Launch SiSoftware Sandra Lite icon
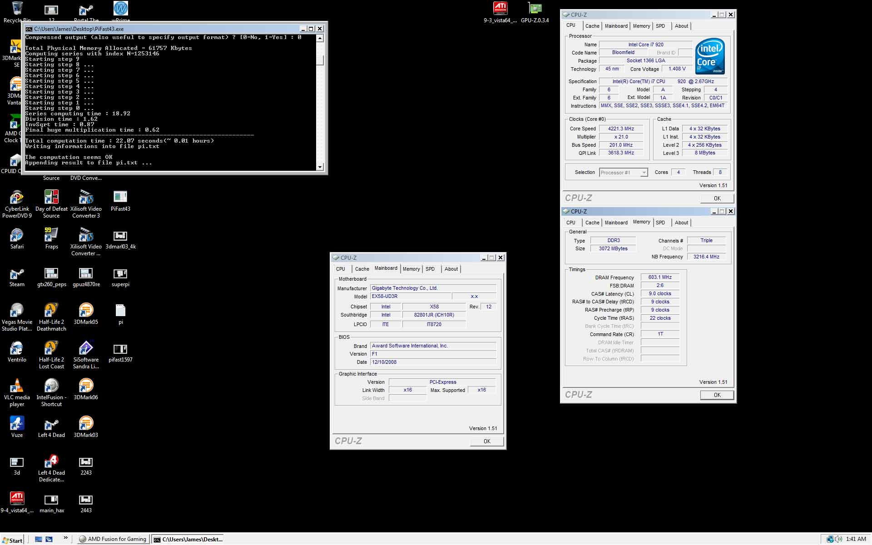This screenshot has height=545, width=872. tap(86, 348)
